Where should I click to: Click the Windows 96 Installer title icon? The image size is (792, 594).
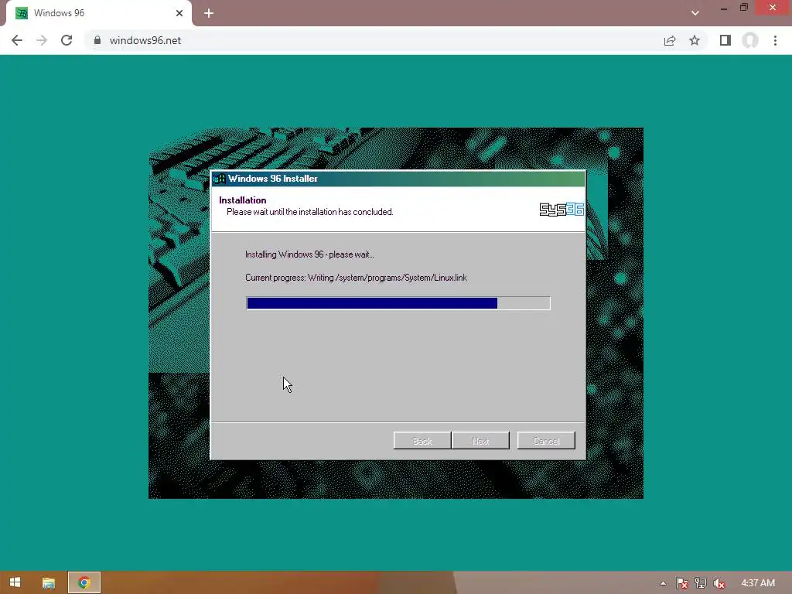[220, 179]
